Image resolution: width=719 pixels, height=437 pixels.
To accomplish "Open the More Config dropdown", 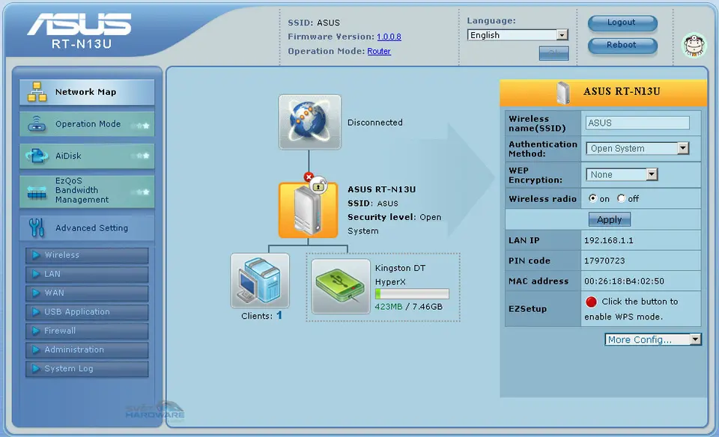I will [x=652, y=340].
